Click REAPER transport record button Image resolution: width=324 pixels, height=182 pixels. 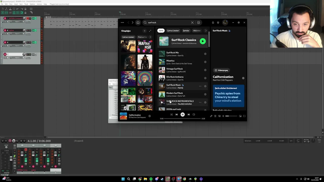pyautogui.click(x=10, y=141)
